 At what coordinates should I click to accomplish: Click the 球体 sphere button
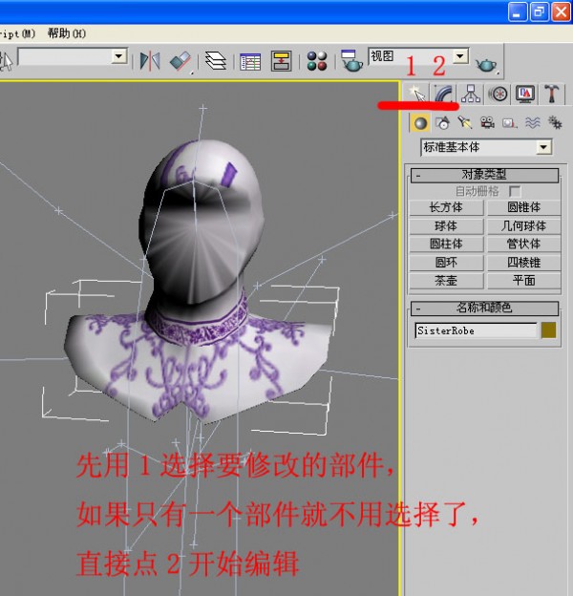point(446,226)
